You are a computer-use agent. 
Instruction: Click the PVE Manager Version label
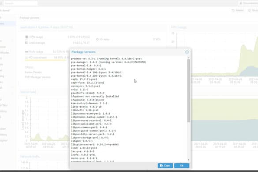[37, 77]
